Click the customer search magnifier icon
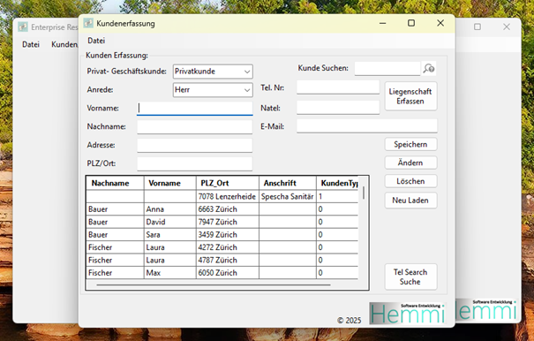 pyautogui.click(x=429, y=68)
